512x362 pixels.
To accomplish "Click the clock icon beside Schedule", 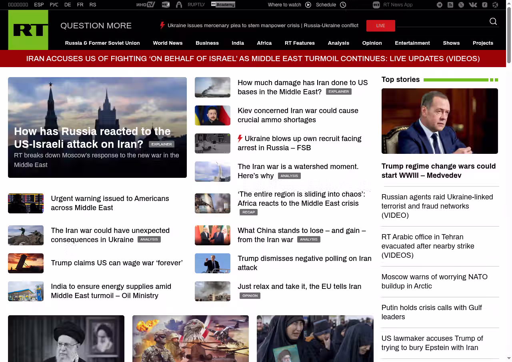I will (x=343, y=5).
